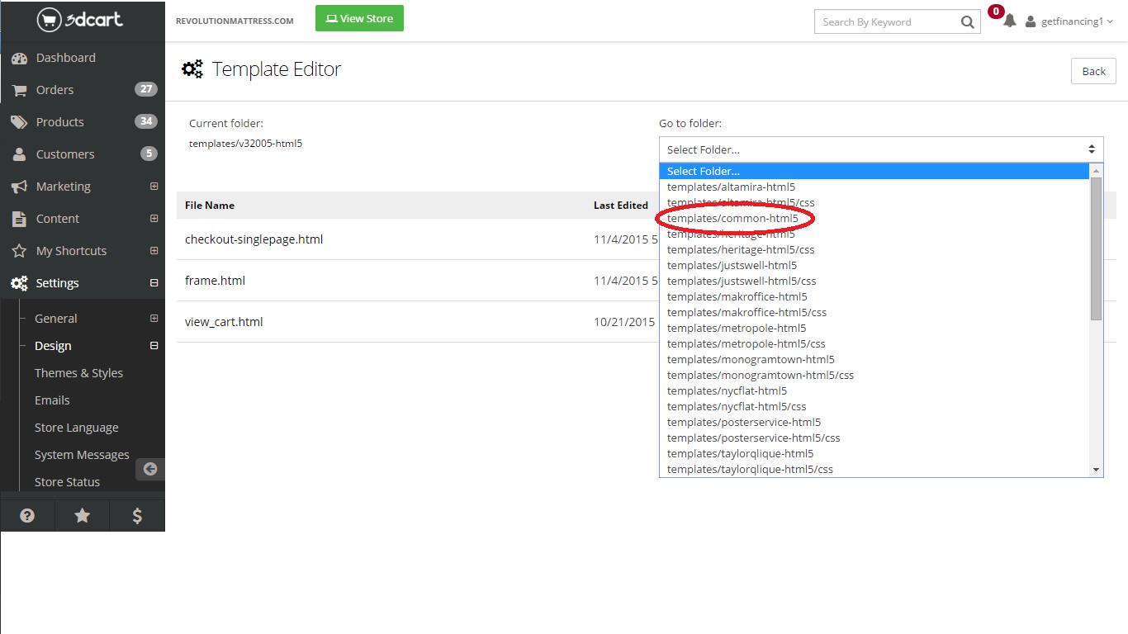Click the Products tag icon
Image resolution: width=1128 pixels, height=634 pixels.
19,122
